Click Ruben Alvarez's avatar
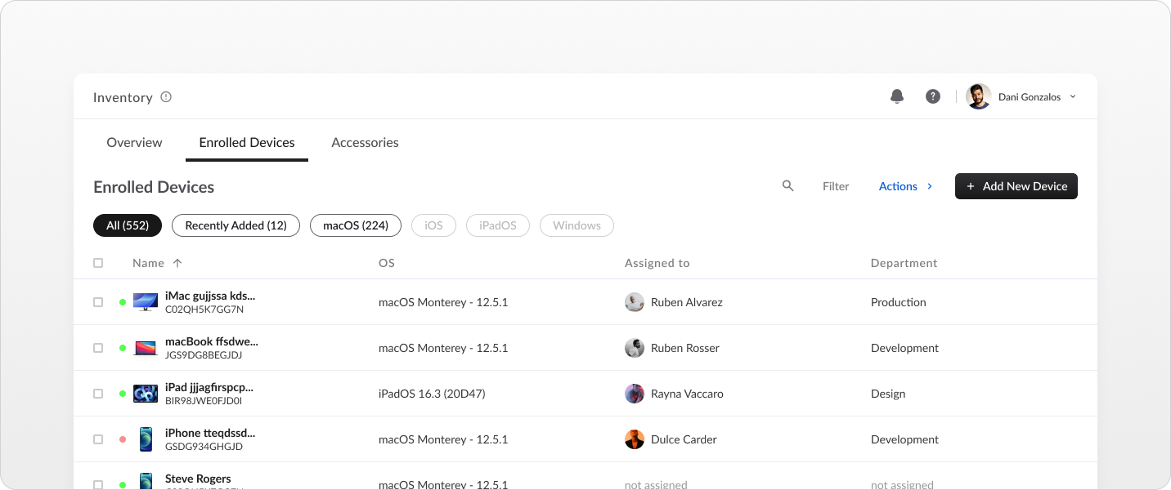The width and height of the screenshot is (1171, 490). coord(635,302)
